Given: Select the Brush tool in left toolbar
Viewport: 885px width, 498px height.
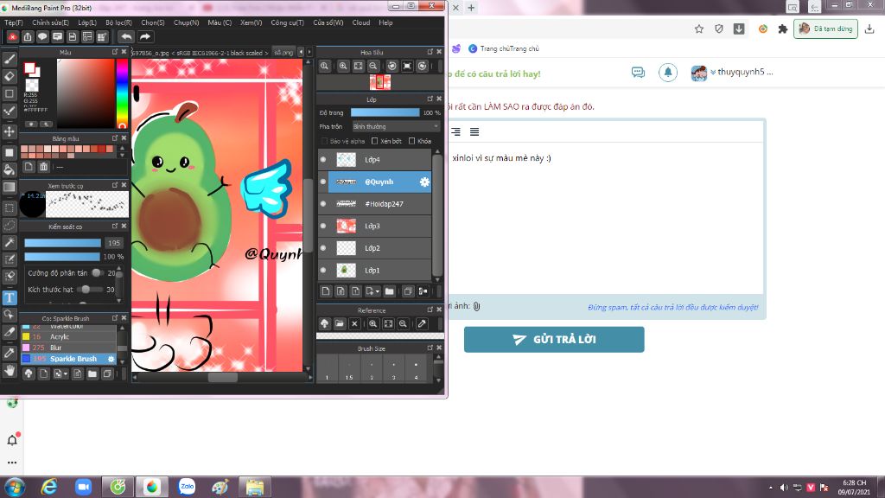Looking at the screenshot, I should point(10,59).
